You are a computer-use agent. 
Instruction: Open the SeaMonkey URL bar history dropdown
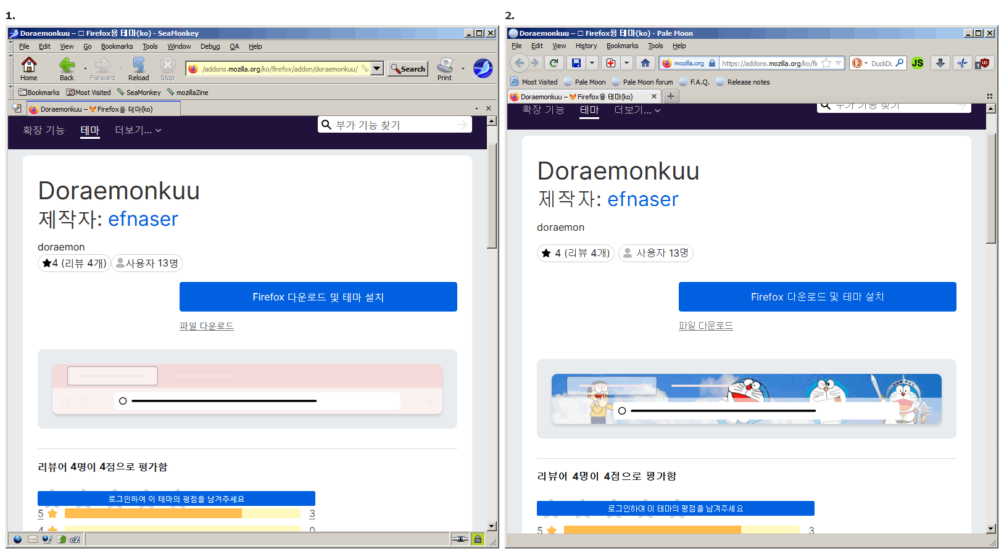click(x=377, y=68)
